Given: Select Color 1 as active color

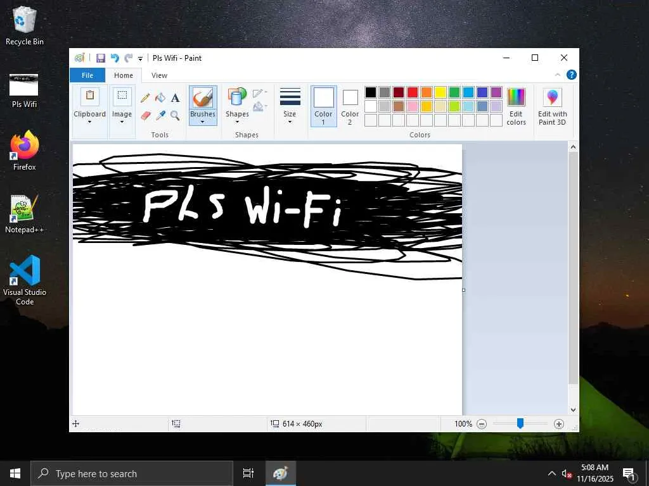Looking at the screenshot, I should (x=323, y=106).
